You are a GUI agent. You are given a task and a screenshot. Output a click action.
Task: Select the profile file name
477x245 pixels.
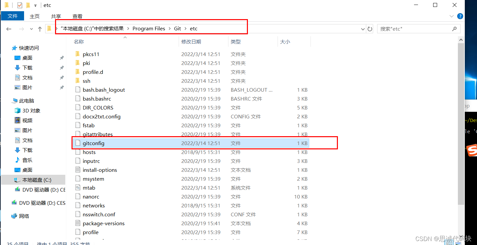pyautogui.click(x=91, y=232)
